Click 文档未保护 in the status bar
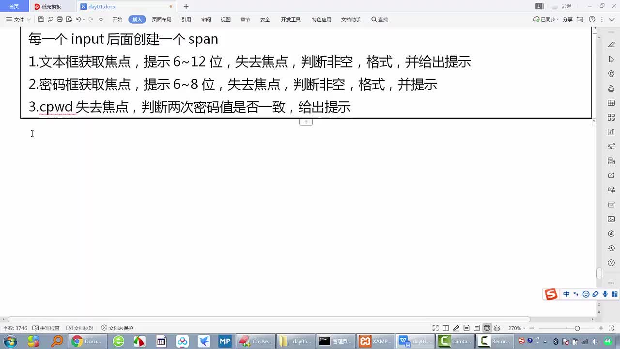Viewport: 620px width, 349px height. click(x=117, y=328)
